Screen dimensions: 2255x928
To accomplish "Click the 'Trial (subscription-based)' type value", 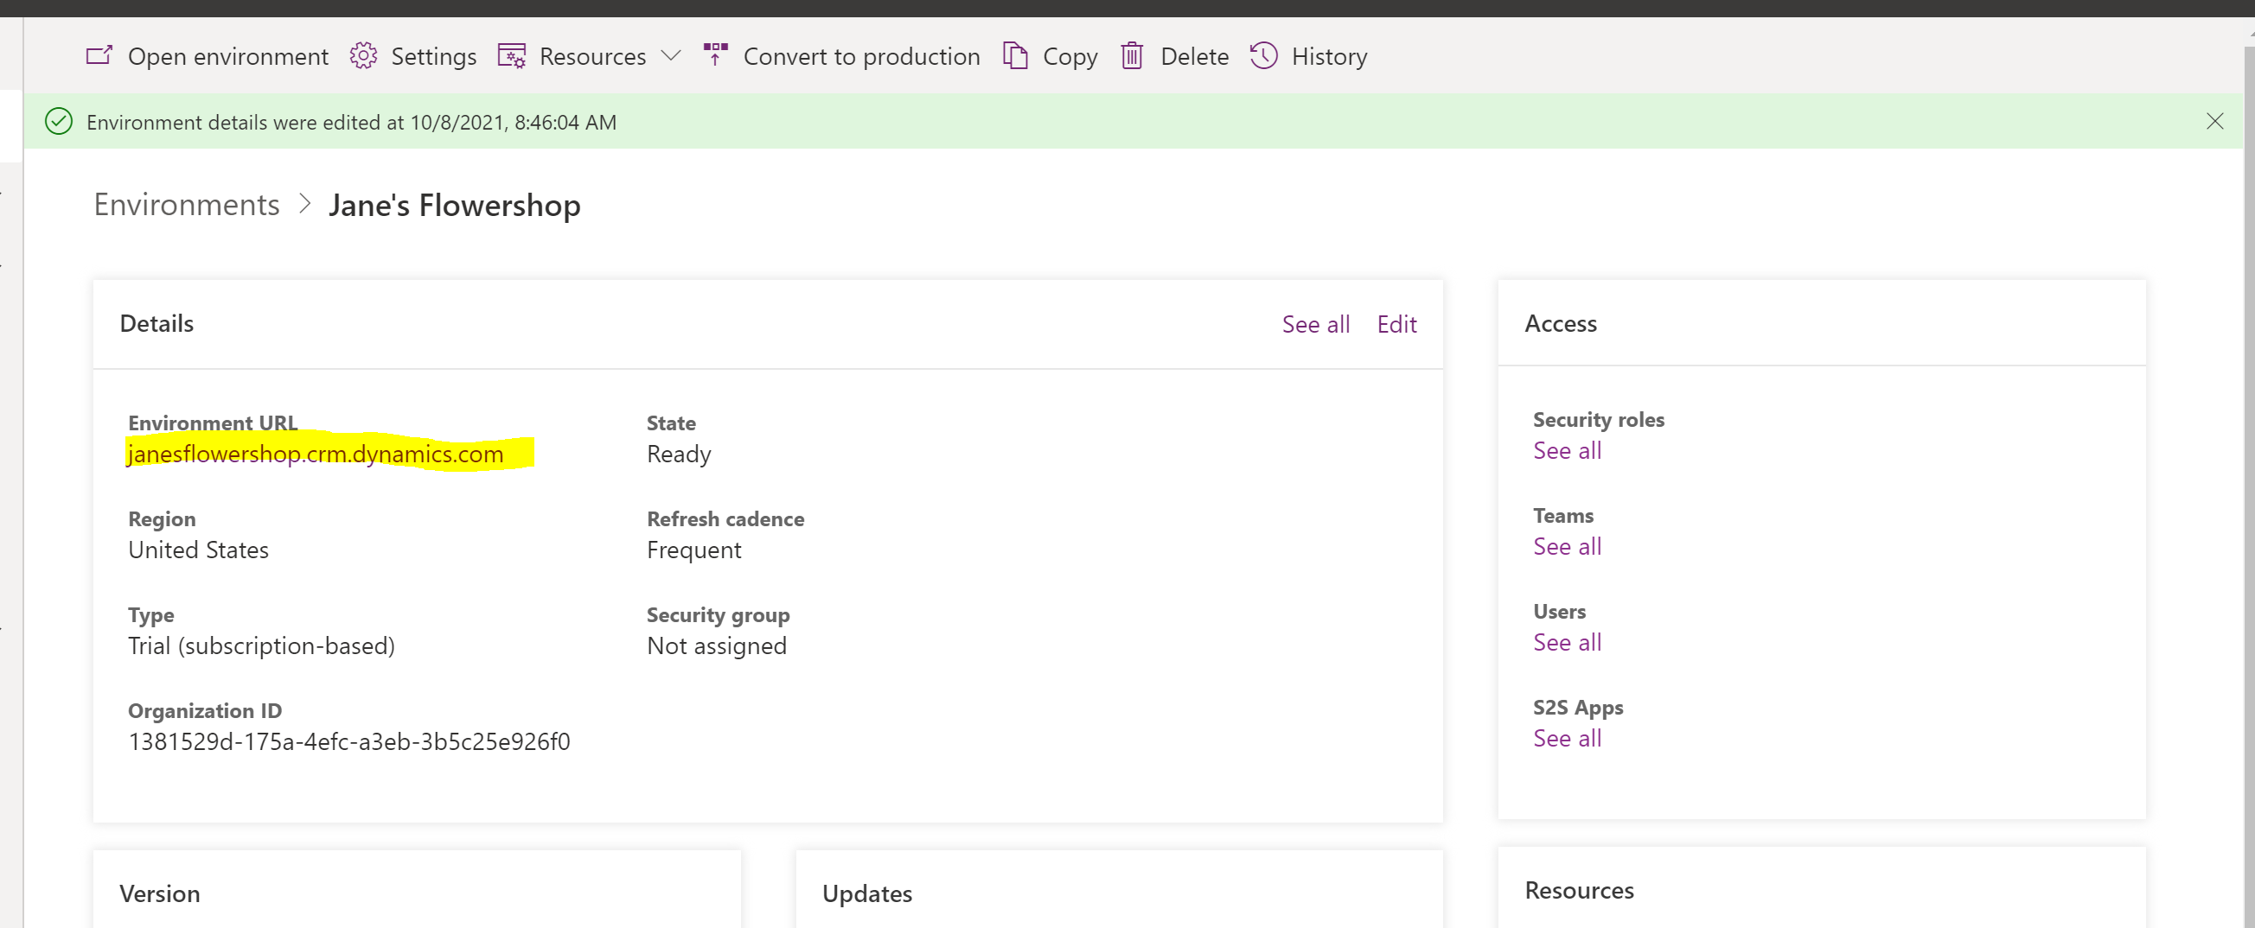I will pyautogui.click(x=262, y=646).
